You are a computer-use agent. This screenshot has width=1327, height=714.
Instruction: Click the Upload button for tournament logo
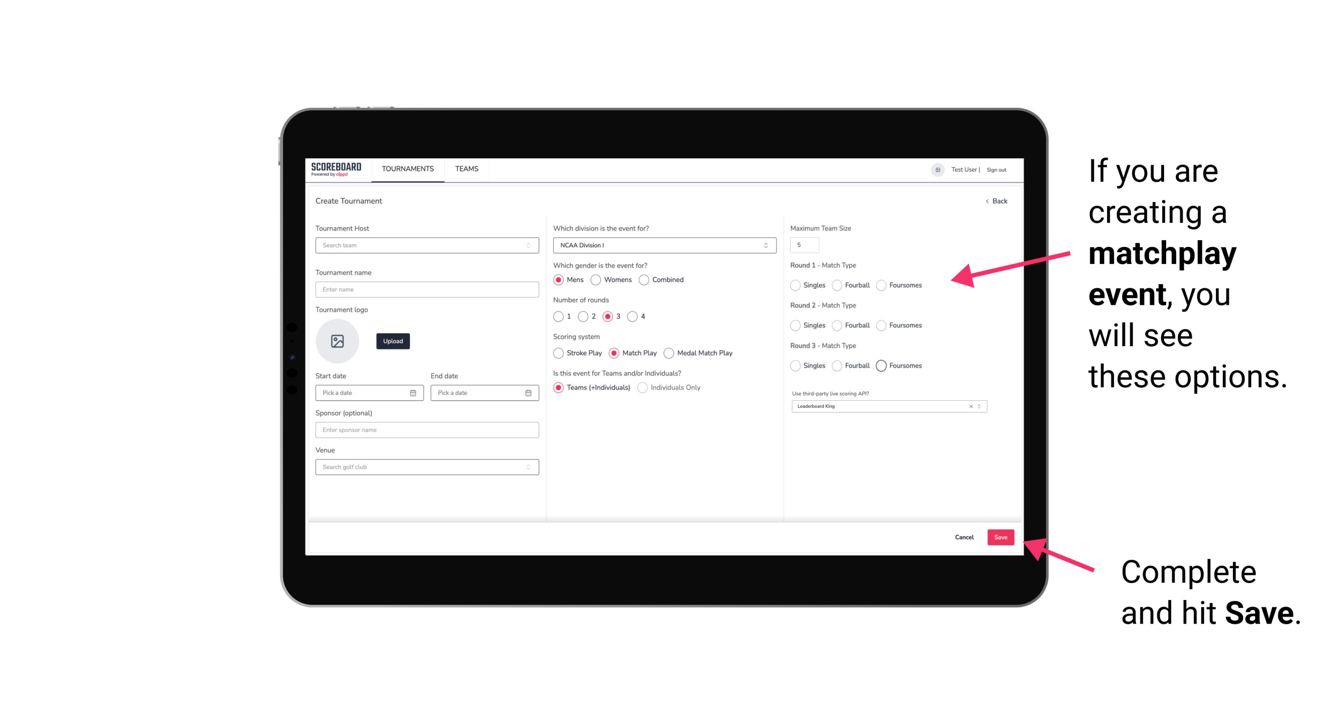(393, 341)
